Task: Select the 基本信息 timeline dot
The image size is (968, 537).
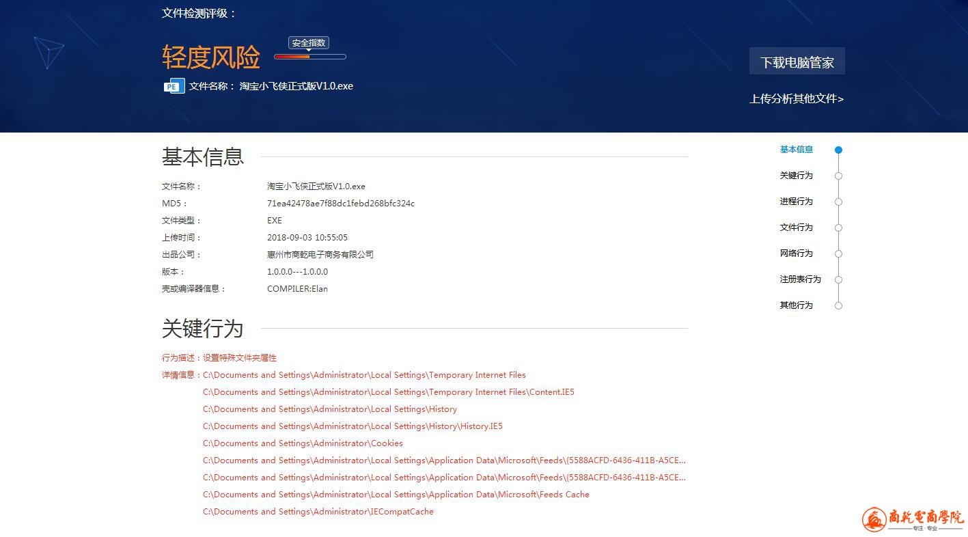Action: coord(838,150)
